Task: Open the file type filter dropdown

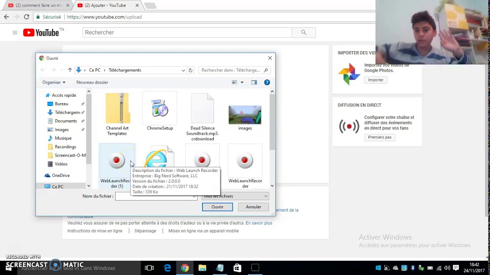Action: 235,196
